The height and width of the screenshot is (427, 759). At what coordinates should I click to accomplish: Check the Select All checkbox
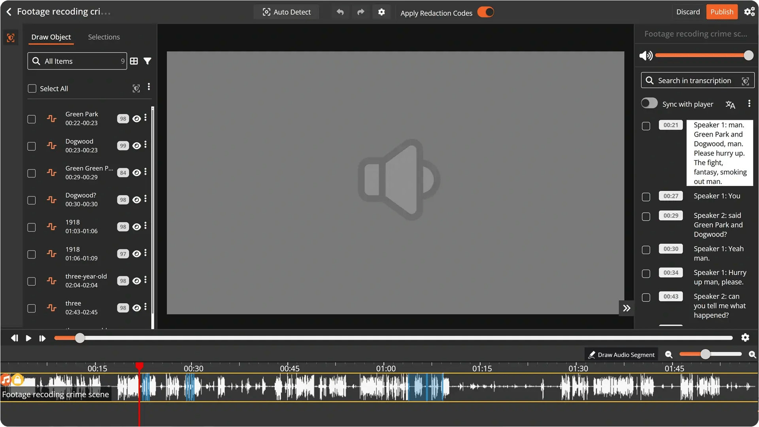coord(32,89)
